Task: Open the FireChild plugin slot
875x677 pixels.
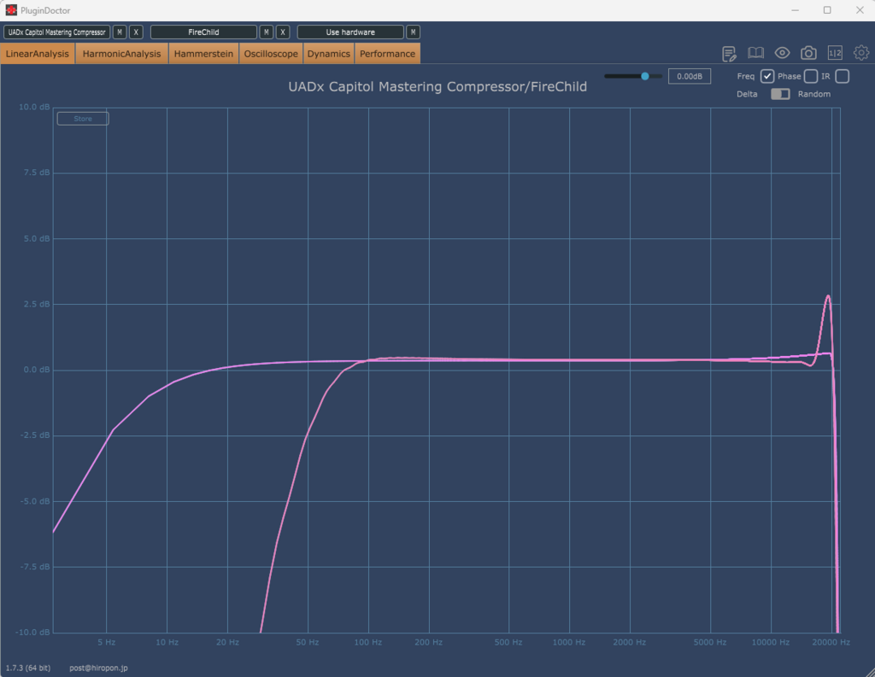Action: [203, 32]
